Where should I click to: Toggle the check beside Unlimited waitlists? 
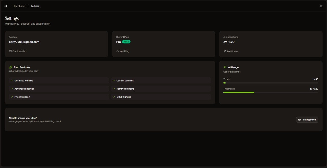[11, 80]
